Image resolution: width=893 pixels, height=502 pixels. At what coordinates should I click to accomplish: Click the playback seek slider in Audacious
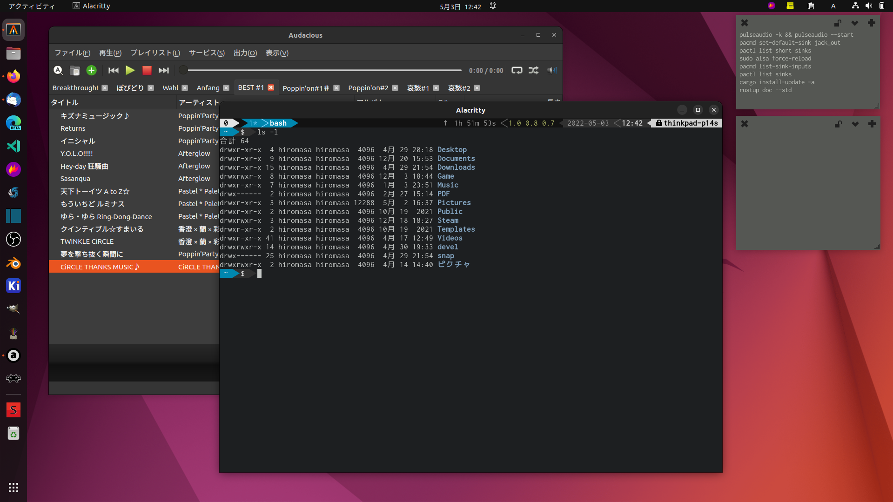[x=321, y=70]
